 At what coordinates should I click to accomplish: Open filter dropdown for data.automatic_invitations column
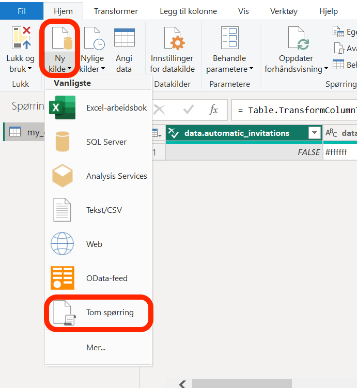315,133
